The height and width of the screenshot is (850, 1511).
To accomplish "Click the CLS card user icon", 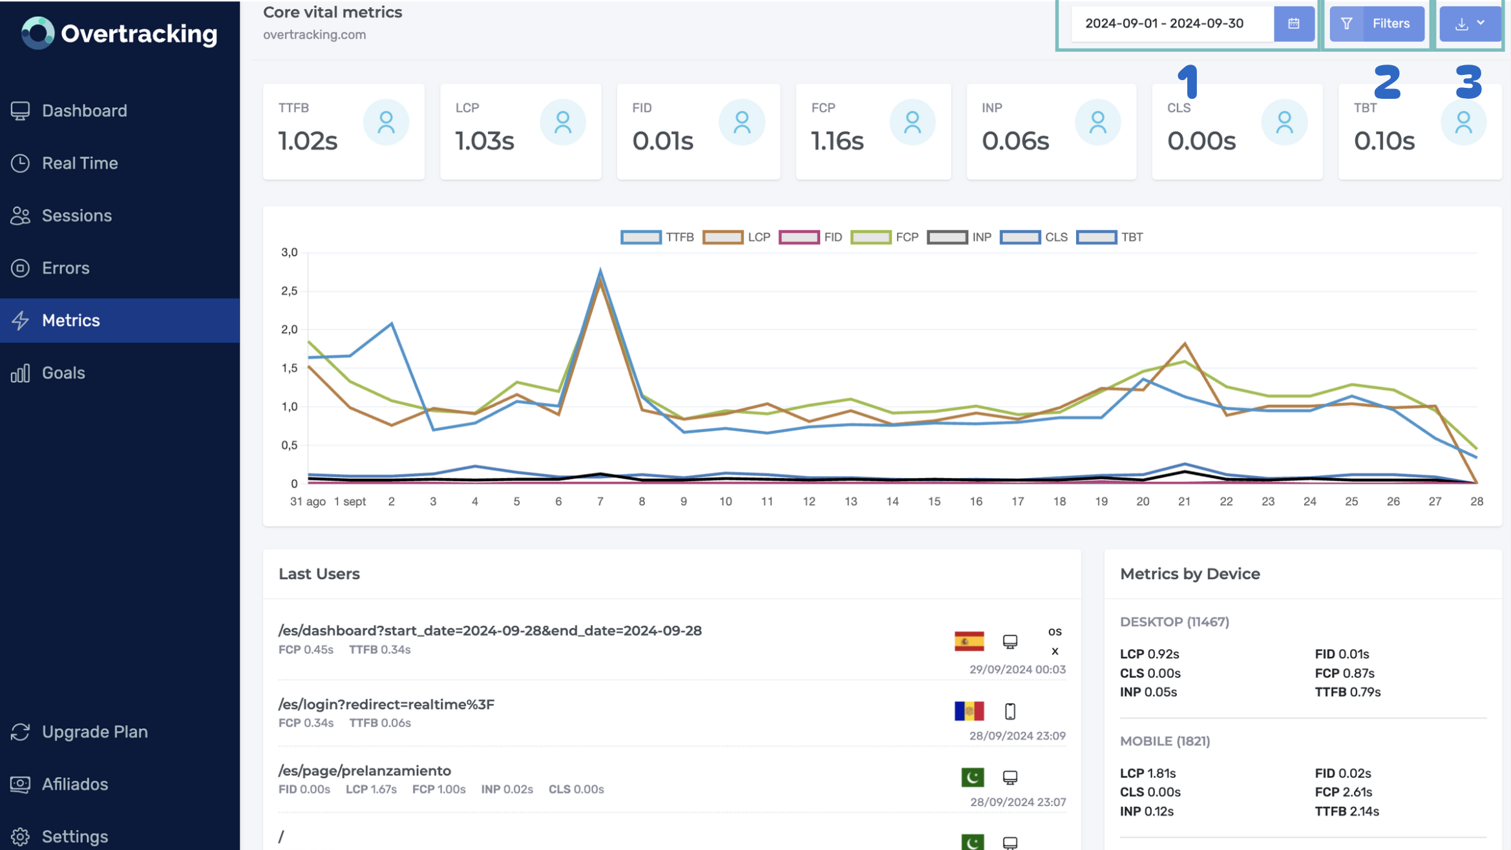I will (1285, 122).
